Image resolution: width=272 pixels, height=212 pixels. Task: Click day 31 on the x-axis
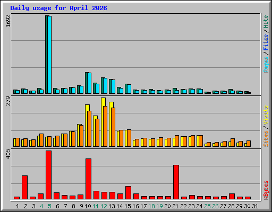(x=255, y=206)
